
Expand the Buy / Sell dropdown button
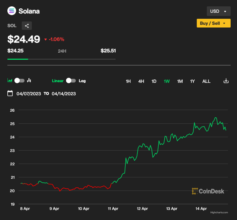pyautogui.click(x=214, y=23)
